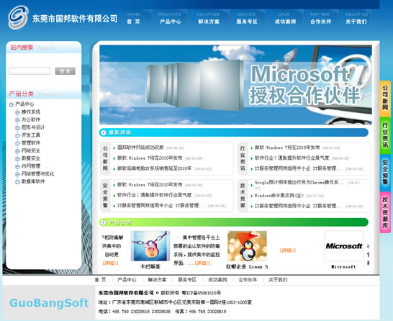Open Google预计明年推出代号为Chrome操作系 article

pyautogui.click(x=299, y=182)
